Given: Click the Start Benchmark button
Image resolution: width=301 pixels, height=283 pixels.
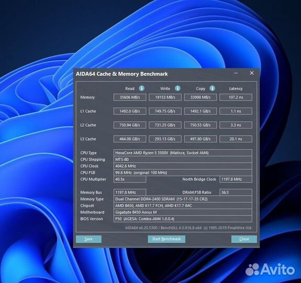Looking at the screenshot, I should [166, 239].
